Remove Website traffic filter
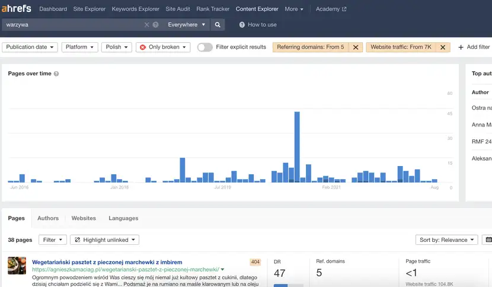Screen dimensions: 492x287 click(x=443, y=47)
